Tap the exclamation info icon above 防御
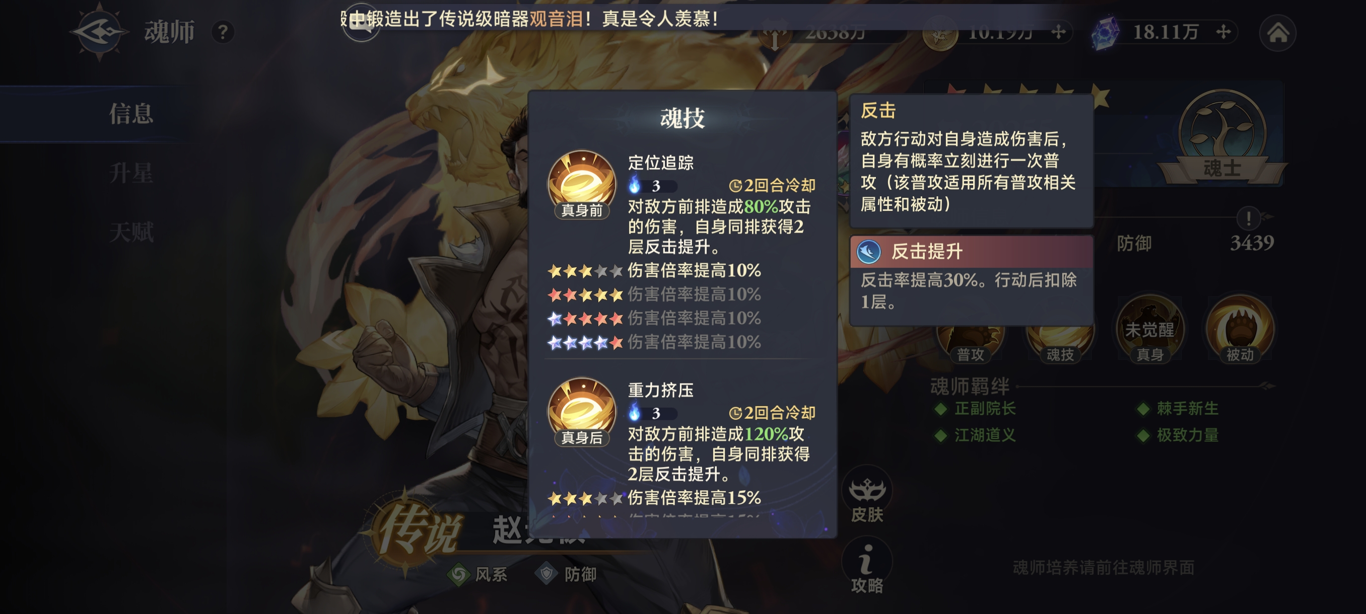This screenshot has height=614, width=1366. (1248, 217)
